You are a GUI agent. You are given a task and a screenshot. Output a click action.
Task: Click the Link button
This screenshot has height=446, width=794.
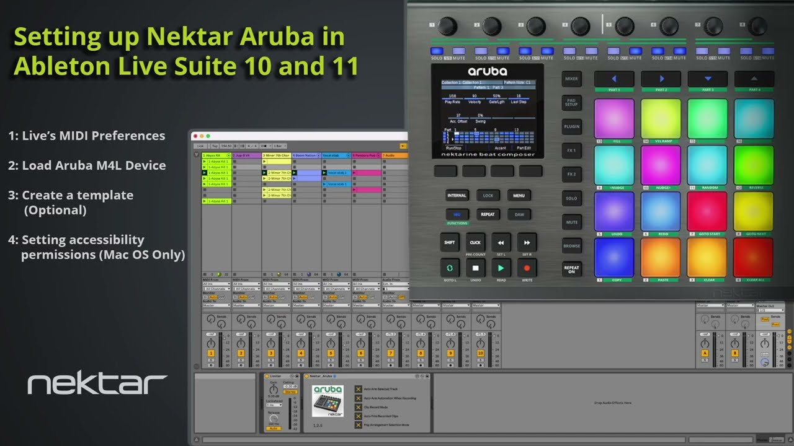(x=200, y=146)
